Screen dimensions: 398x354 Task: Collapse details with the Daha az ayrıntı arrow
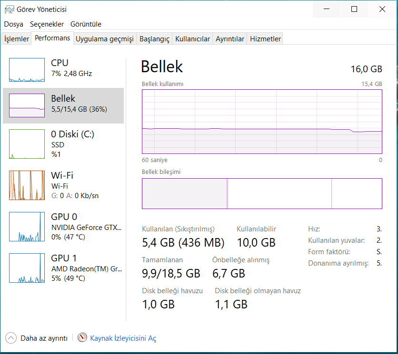(x=10, y=338)
